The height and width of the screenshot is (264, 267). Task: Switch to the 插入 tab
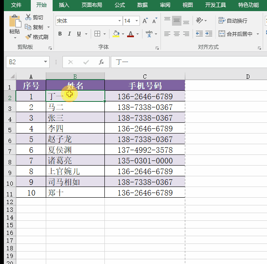coord(64,5)
